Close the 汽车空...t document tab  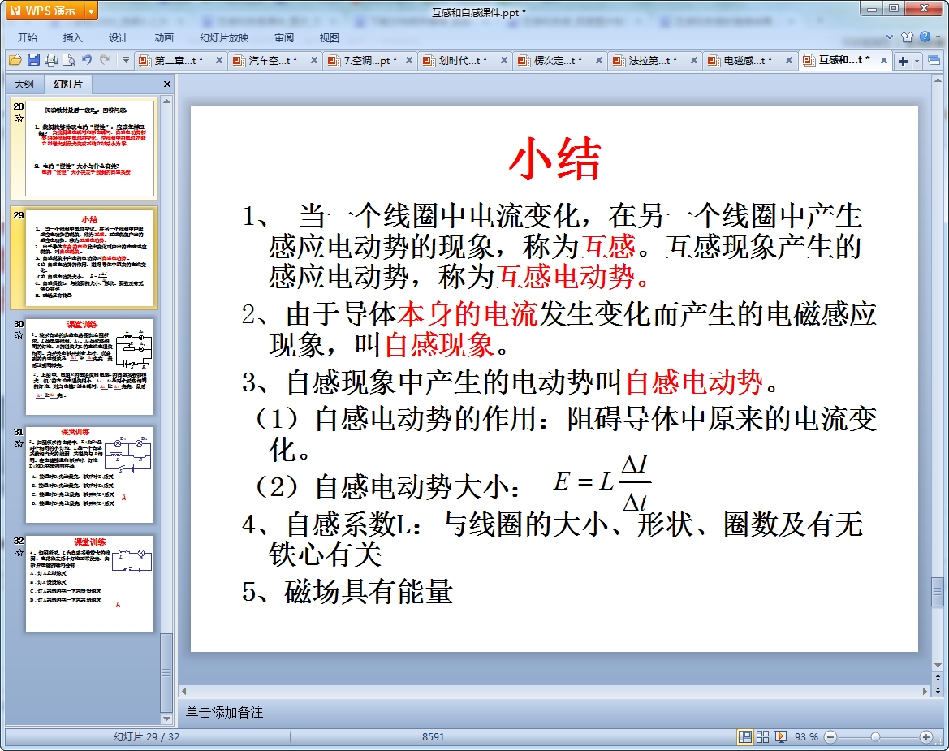pyautogui.click(x=314, y=61)
